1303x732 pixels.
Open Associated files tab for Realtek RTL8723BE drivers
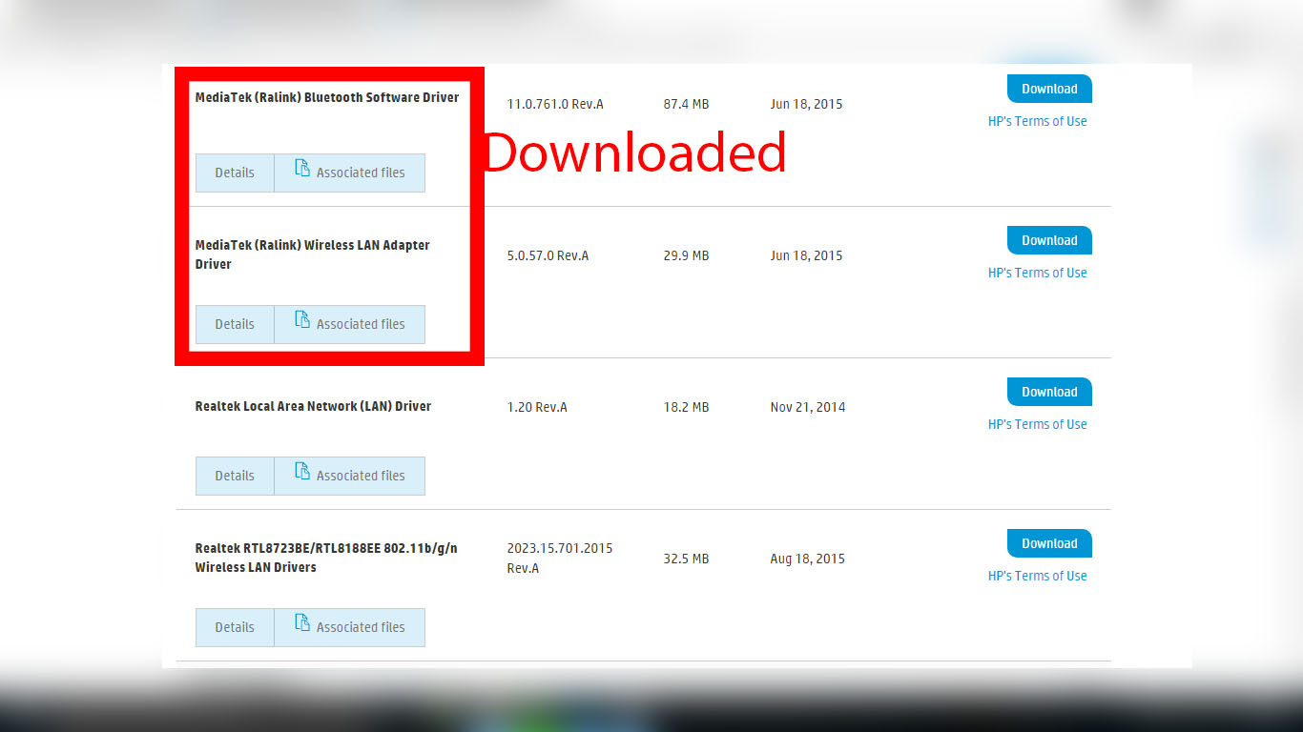pyautogui.click(x=350, y=627)
